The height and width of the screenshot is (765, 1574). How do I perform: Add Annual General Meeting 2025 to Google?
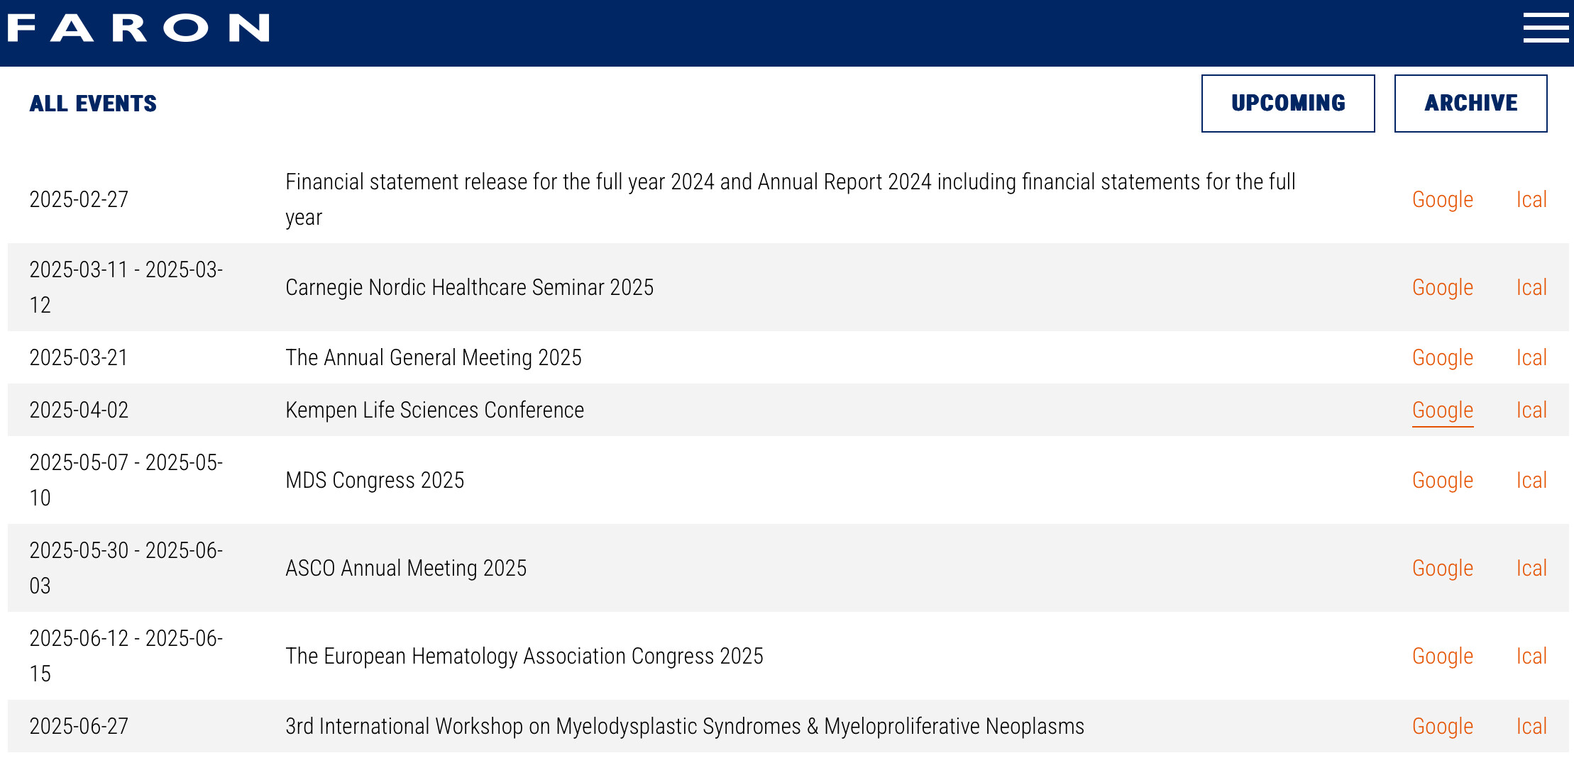pos(1443,358)
